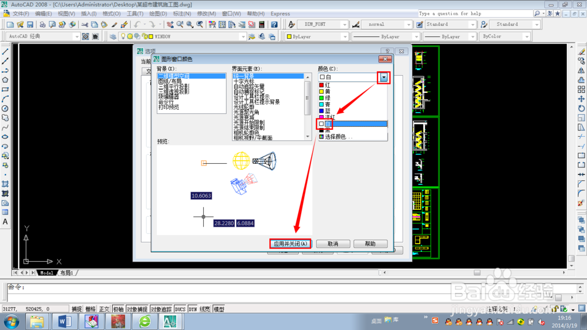Toggle 线宽 lineweight display in status bar
Viewport: 587px width, 330px height.
[x=205, y=309]
